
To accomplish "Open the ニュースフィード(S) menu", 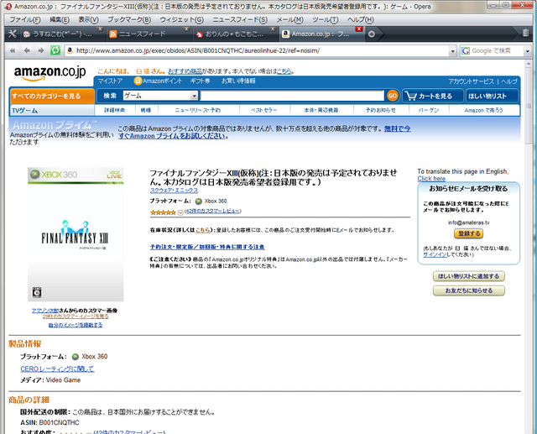I will pos(240,19).
